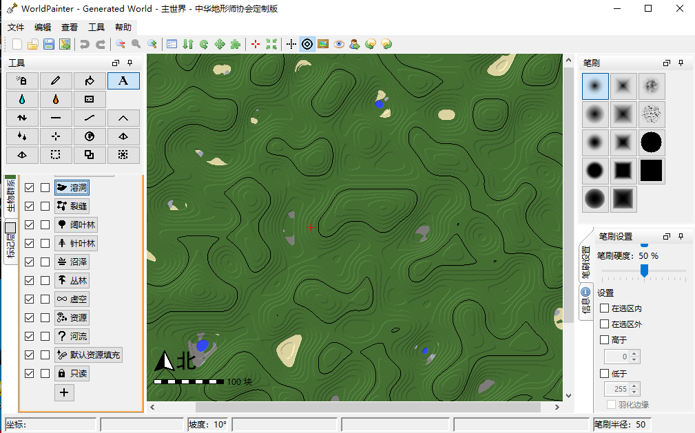695x433 pixels.
Task: Click the save disk icon in toolbar
Action: [x=49, y=44]
